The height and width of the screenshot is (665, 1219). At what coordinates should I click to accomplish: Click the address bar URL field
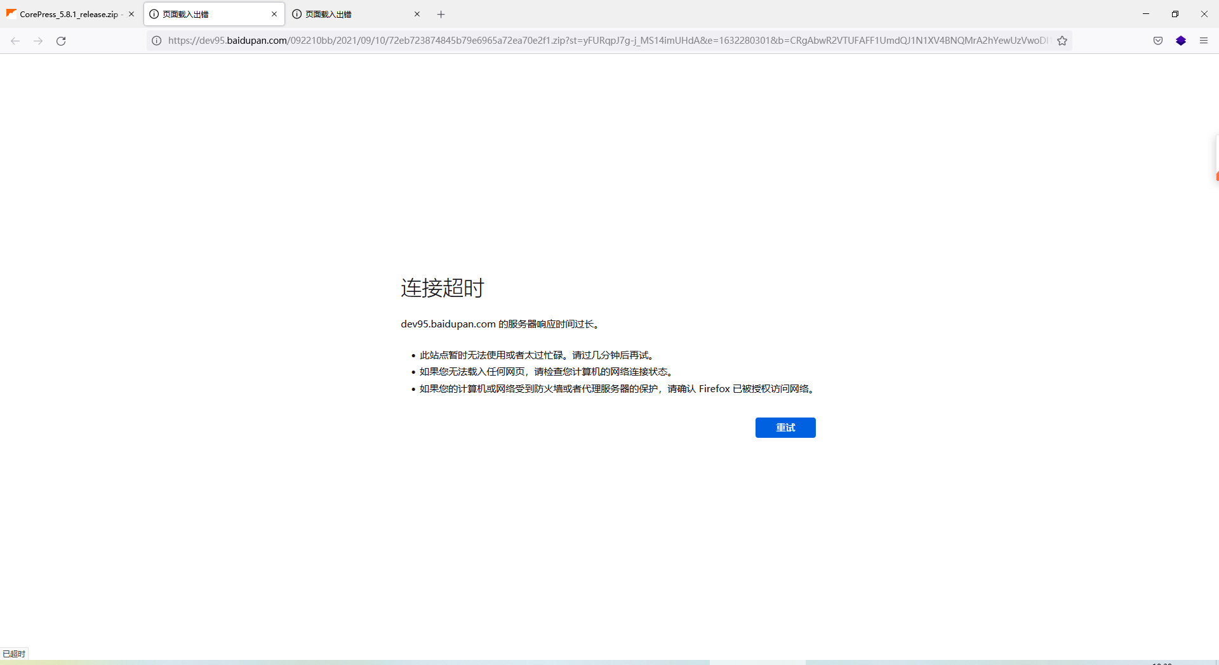[608, 41]
